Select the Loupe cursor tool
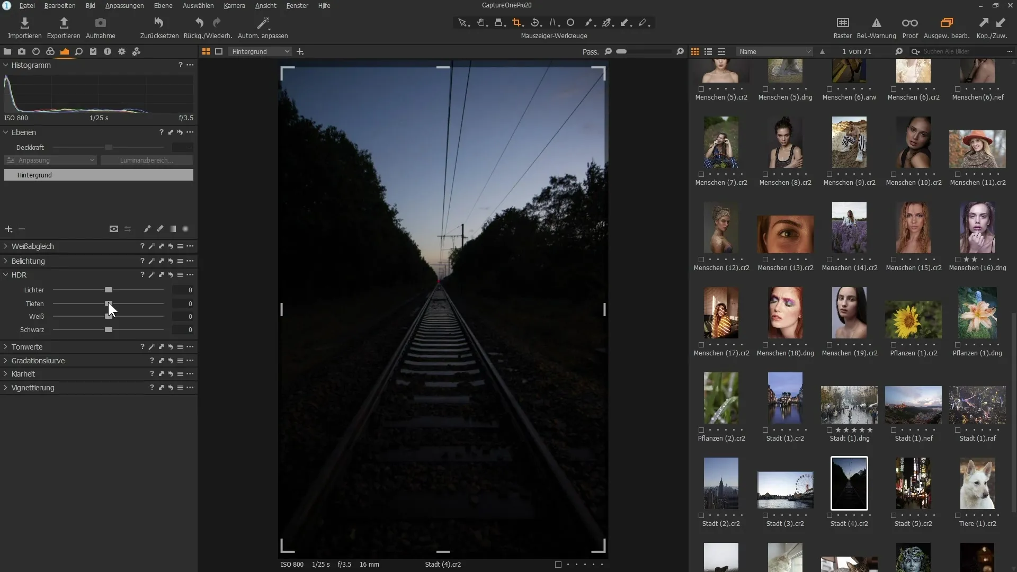This screenshot has height=572, width=1017. (499, 23)
